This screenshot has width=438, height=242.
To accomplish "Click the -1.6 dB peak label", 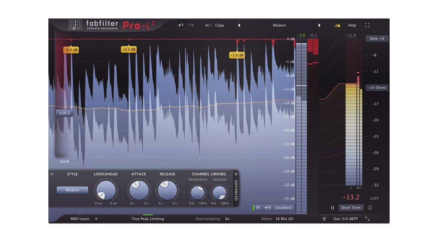I will [237, 55].
